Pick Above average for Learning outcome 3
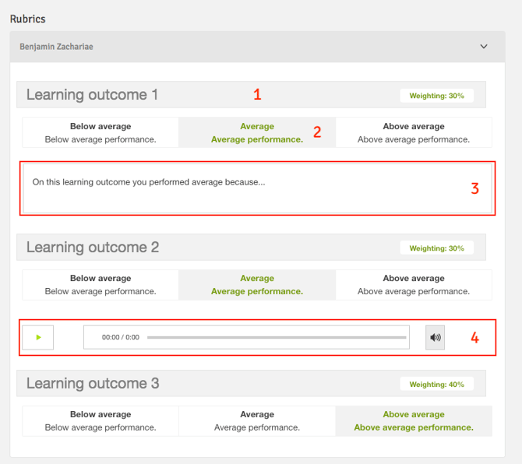Viewport: 522px width, 464px height. point(414,420)
